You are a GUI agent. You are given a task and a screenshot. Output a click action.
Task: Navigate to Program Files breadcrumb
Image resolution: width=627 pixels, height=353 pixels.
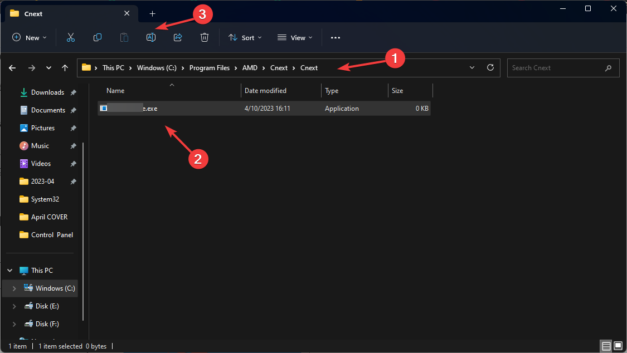[210, 68]
